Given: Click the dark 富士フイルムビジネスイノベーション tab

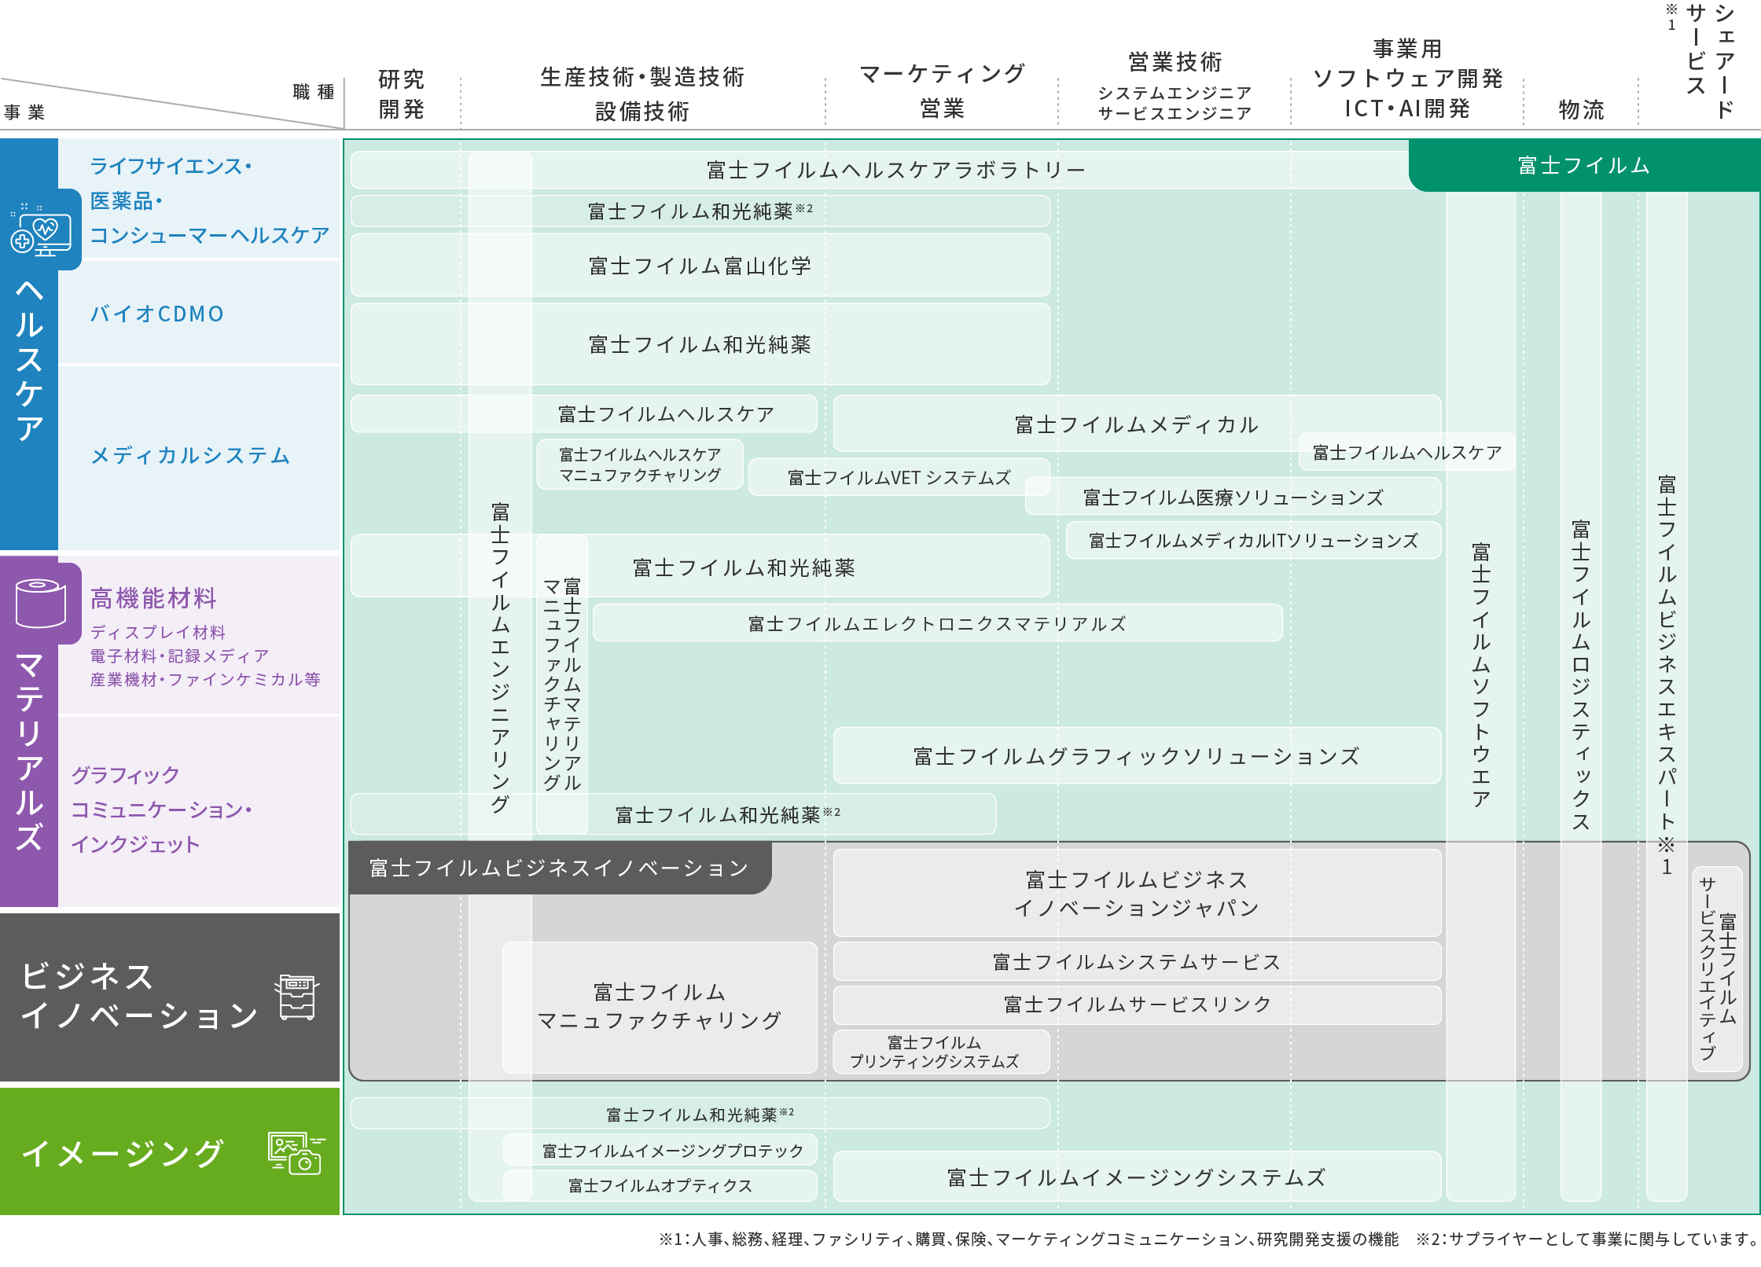Looking at the screenshot, I should point(560,868).
